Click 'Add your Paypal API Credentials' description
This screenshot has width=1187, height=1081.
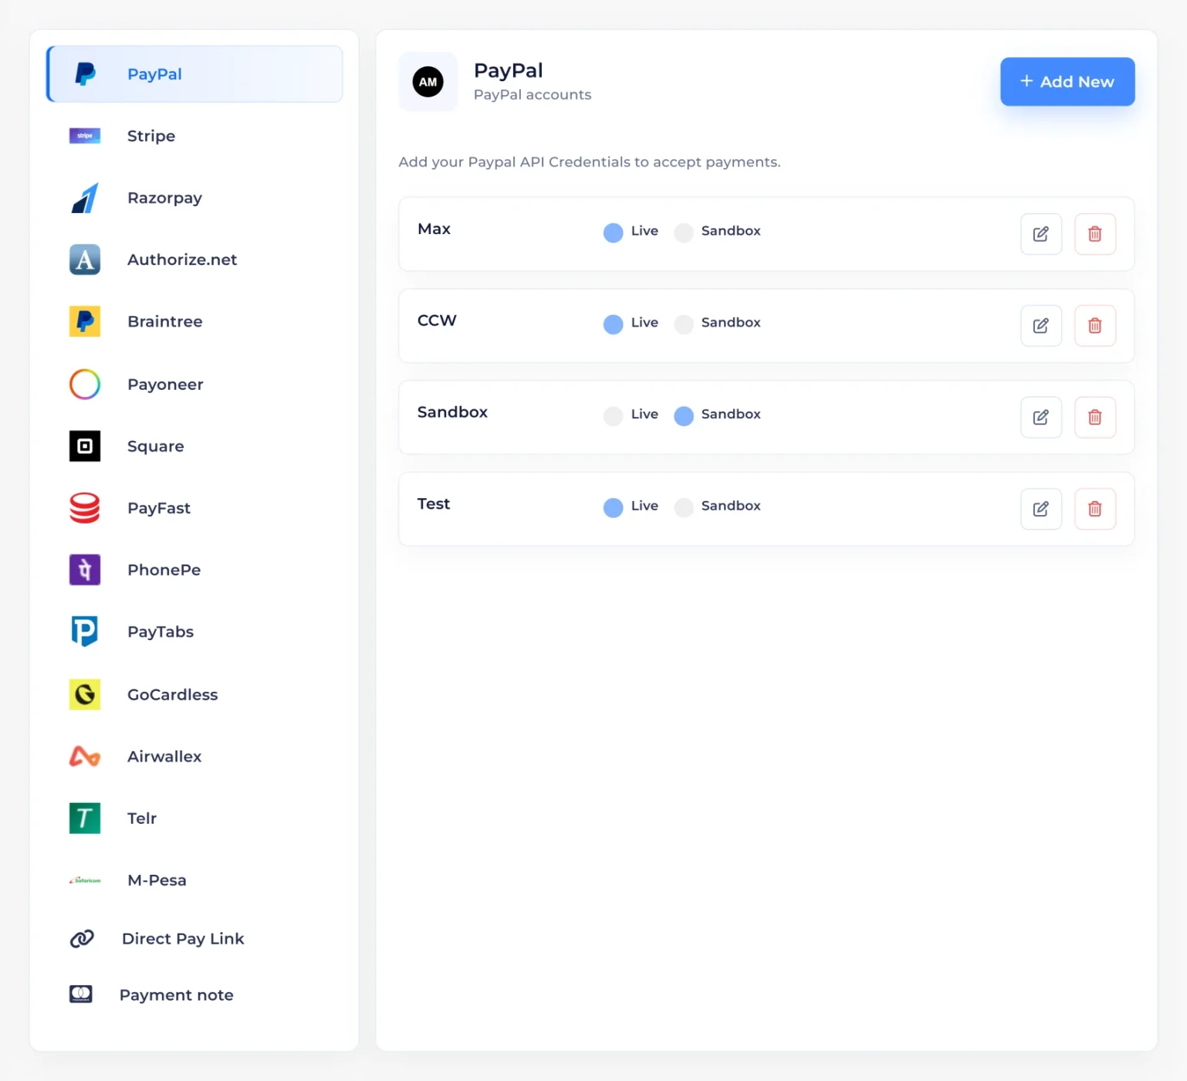coord(590,162)
